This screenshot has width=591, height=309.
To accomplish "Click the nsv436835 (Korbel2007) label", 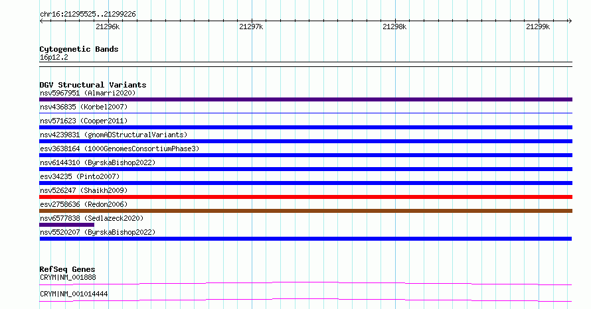I will 84,107.
